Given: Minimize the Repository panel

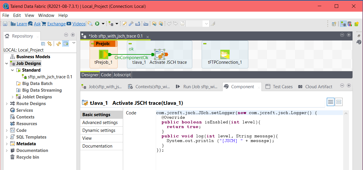Looking at the screenshot, I should point(66,35).
